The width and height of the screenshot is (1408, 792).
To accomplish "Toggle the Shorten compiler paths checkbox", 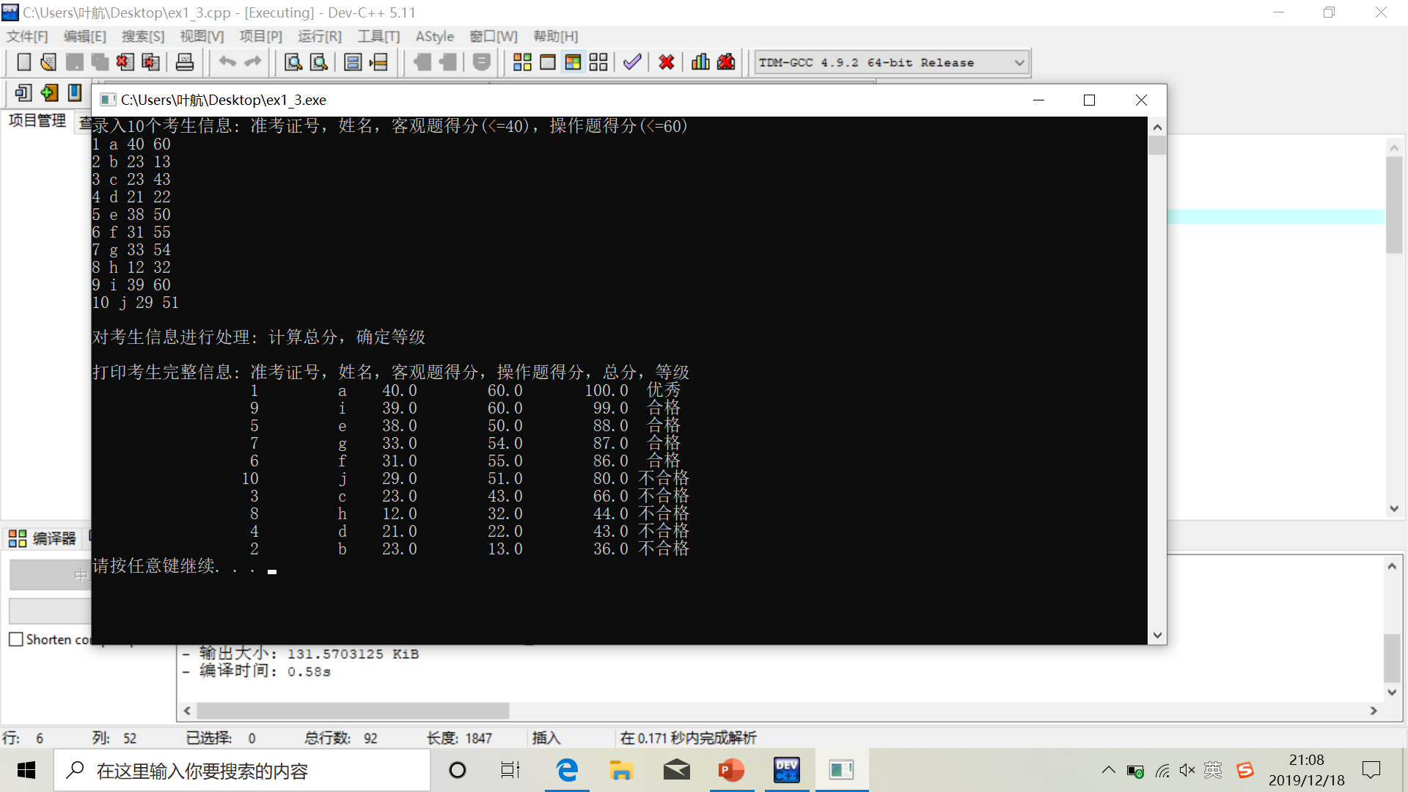I will pyautogui.click(x=16, y=639).
